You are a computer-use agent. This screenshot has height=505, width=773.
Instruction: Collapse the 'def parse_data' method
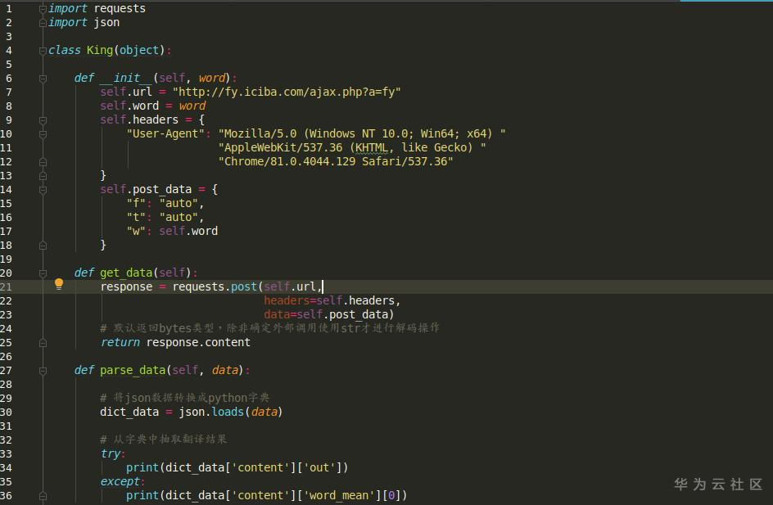pyautogui.click(x=43, y=371)
